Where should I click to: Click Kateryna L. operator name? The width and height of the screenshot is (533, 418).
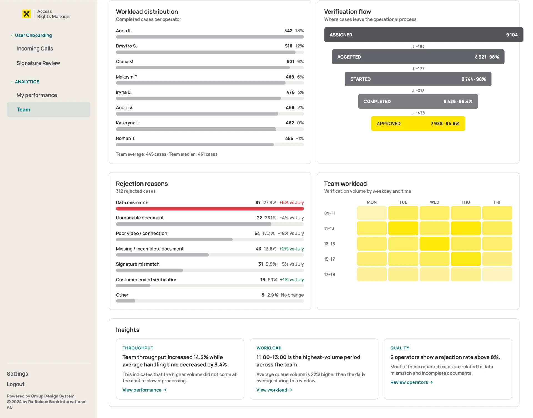click(x=128, y=123)
